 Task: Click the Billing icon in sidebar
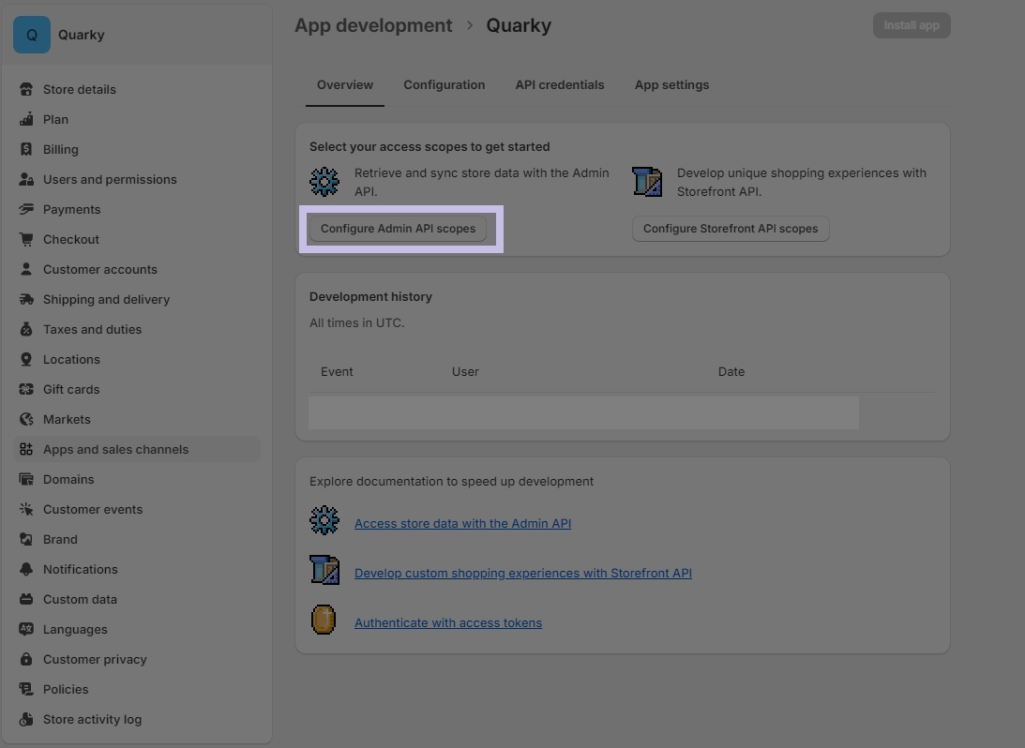26,150
